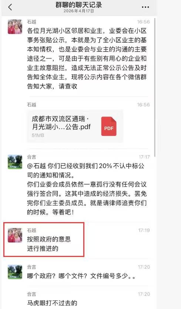Tap the sender name 合言 at 17:17

[31, 157]
